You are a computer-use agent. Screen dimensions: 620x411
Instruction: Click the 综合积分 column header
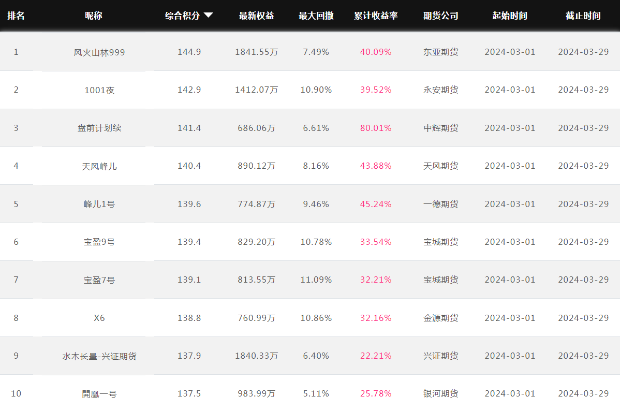pyautogui.click(x=182, y=16)
